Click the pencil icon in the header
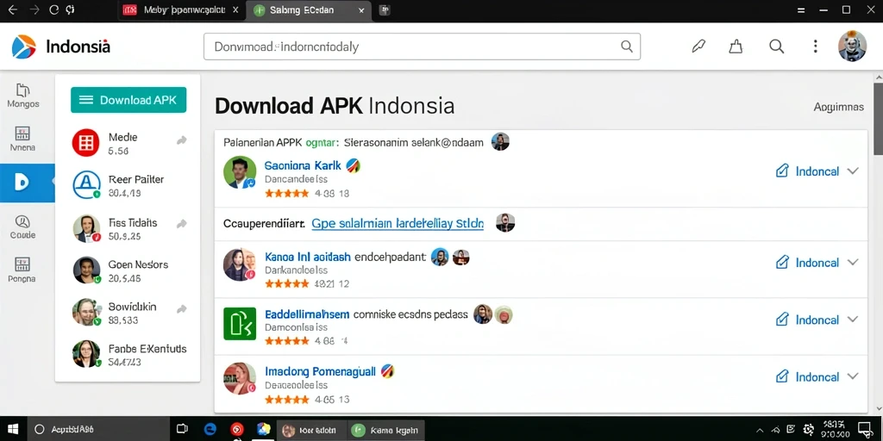The height and width of the screenshot is (441, 883). (698, 47)
